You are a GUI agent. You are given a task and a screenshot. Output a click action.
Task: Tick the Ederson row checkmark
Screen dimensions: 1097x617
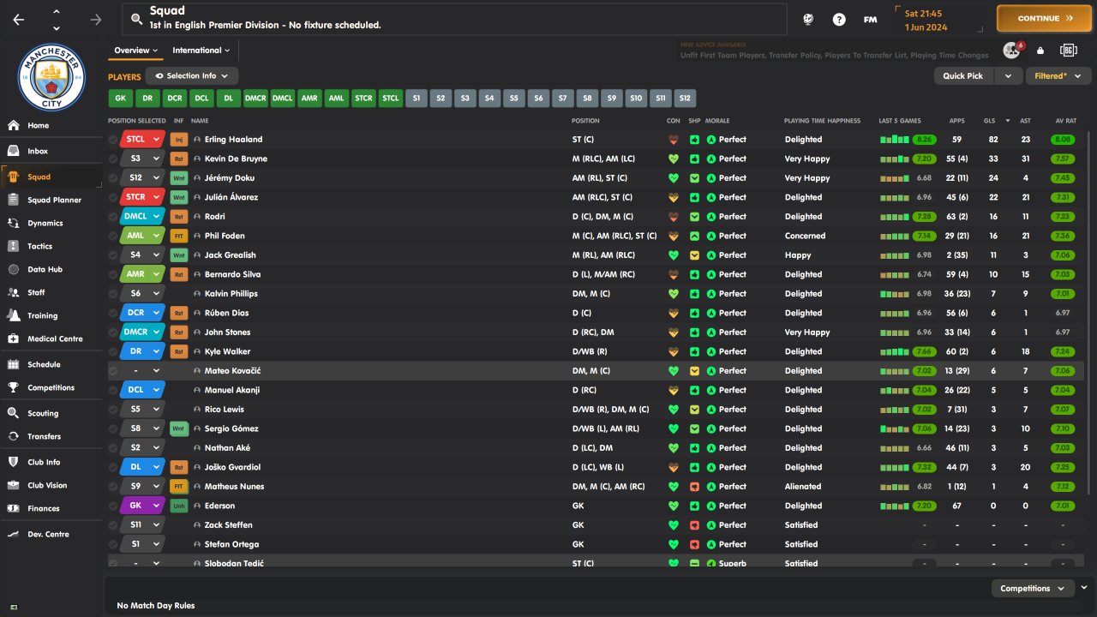(x=113, y=506)
